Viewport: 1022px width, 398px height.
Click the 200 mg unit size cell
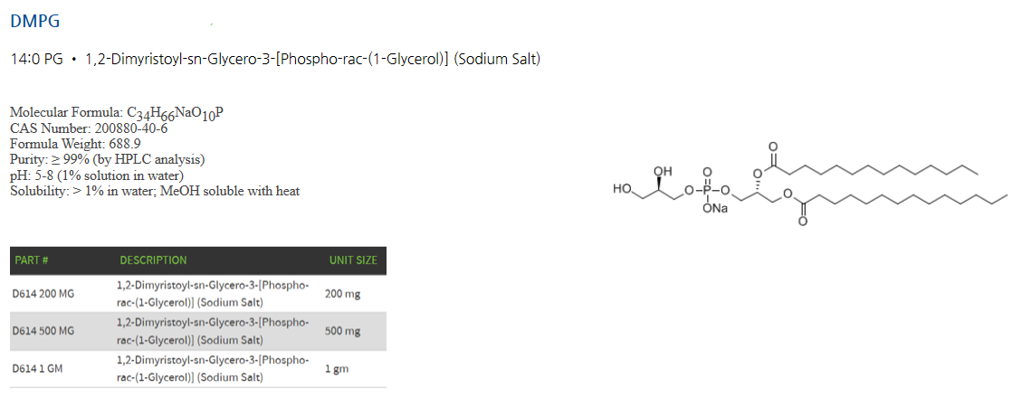pyautogui.click(x=342, y=294)
